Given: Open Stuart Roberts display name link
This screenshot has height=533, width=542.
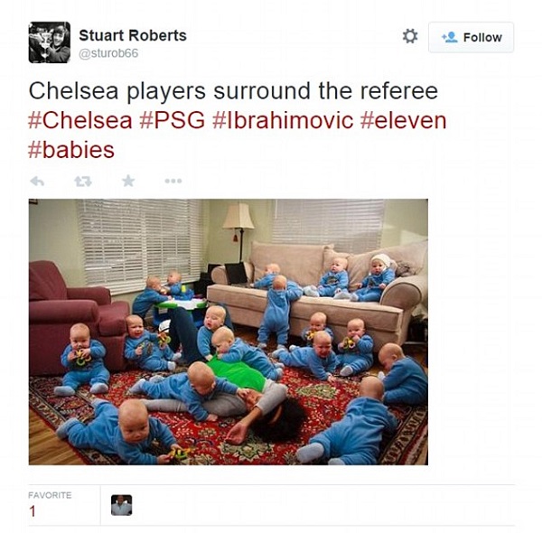Looking at the screenshot, I should point(133,35).
